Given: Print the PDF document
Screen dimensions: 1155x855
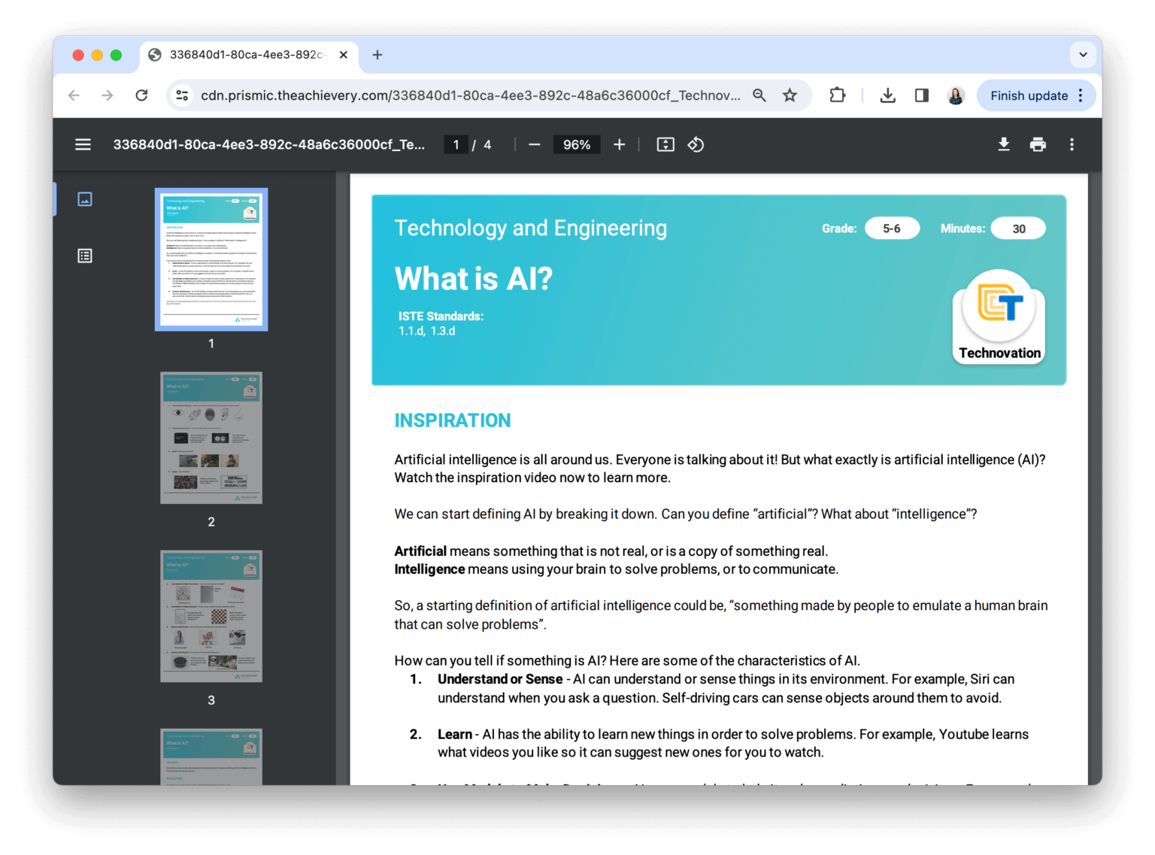Looking at the screenshot, I should click(x=1038, y=144).
